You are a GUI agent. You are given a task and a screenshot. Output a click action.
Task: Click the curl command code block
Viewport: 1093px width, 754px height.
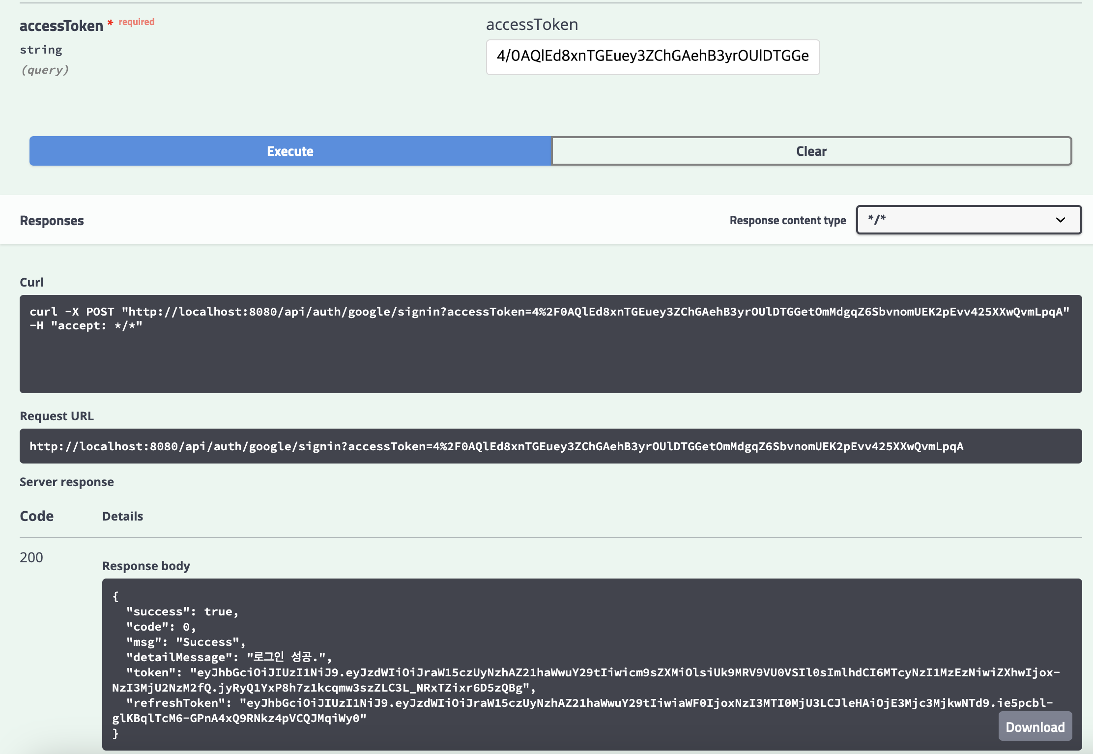(x=550, y=344)
